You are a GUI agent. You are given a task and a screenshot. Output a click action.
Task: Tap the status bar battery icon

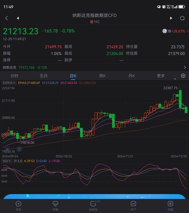click(182, 7)
